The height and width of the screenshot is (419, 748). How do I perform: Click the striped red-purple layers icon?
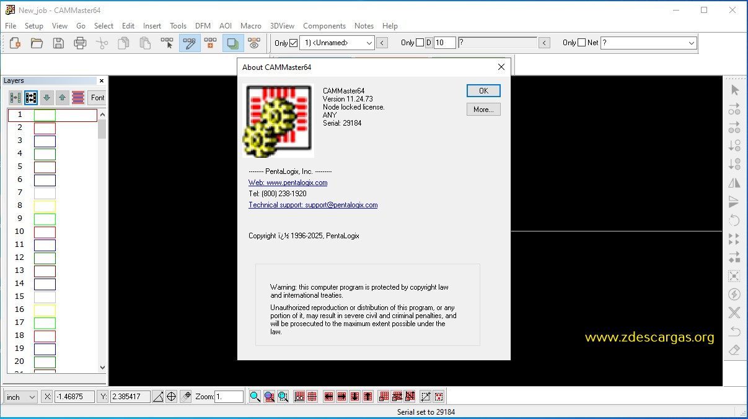tap(78, 97)
